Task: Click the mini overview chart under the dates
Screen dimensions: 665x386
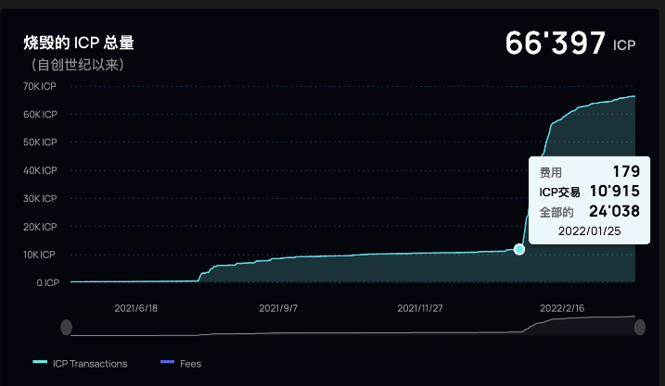Action: point(352,326)
